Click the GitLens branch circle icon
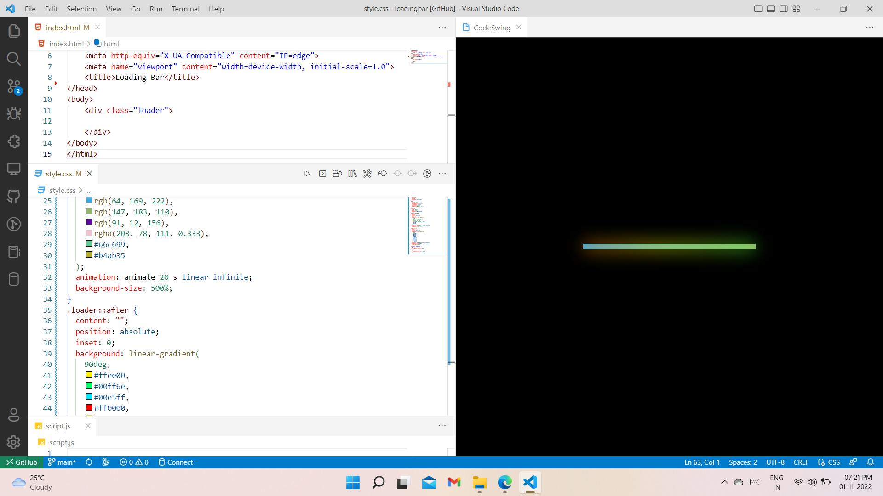883x496 pixels. tap(427, 174)
